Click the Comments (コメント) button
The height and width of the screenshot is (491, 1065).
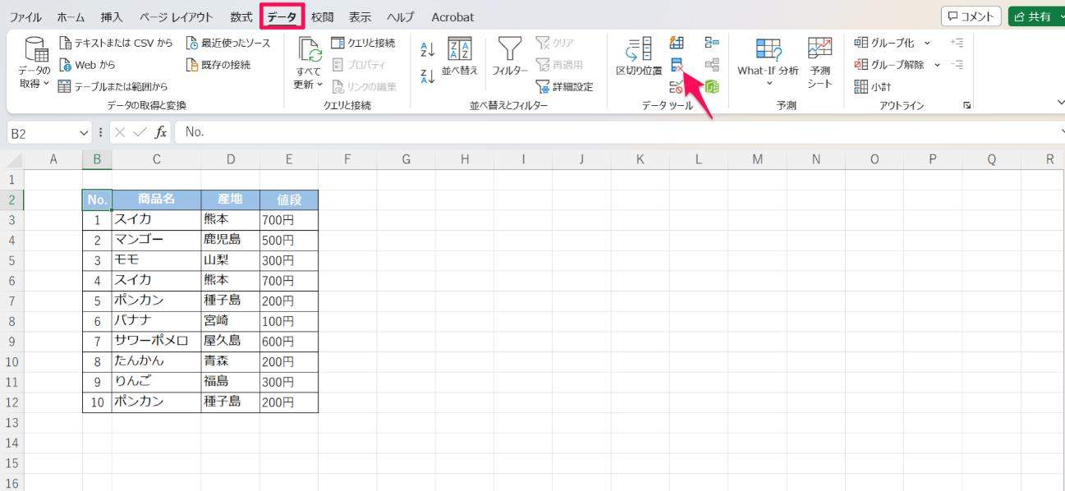[x=971, y=16]
